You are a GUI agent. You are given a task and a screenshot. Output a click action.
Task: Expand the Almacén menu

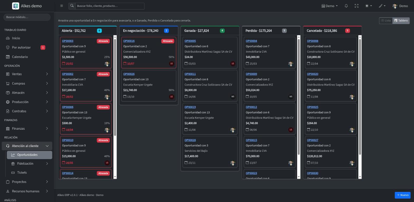click(x=27, y=93)
